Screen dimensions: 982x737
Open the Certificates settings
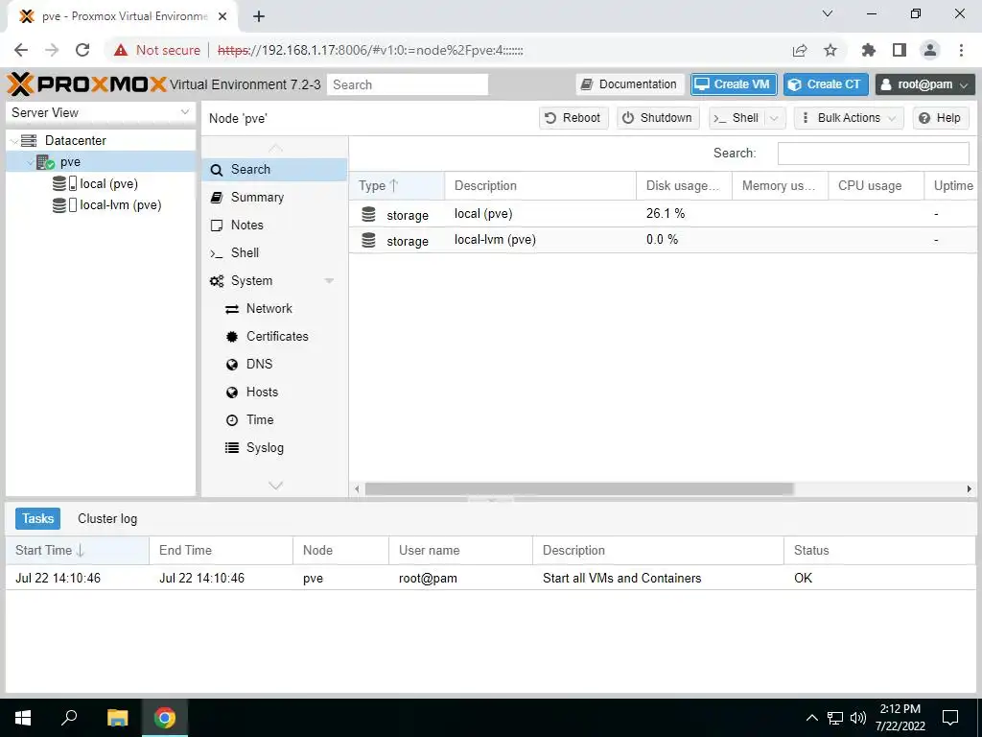(273, 336)
